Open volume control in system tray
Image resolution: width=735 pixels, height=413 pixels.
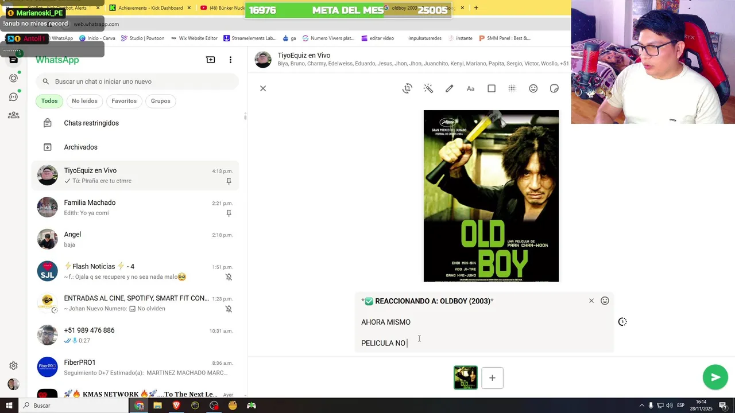pyautogui.click(x=670, y=406)
